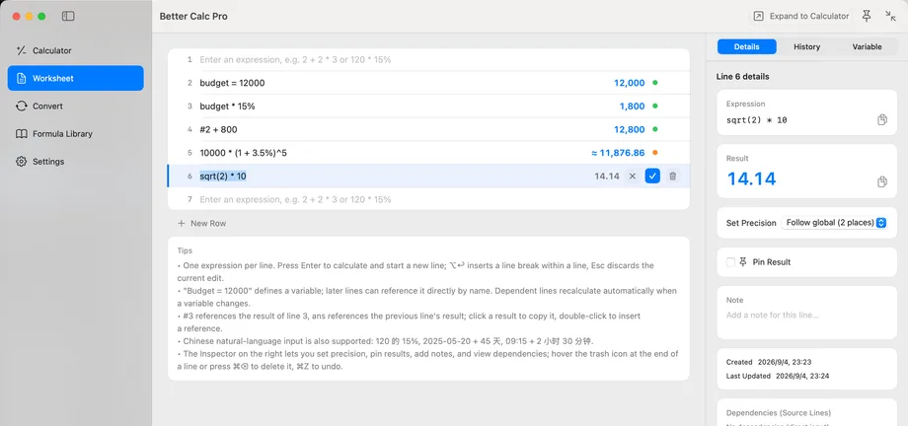Click the green status dot on line 2

[655, 83]
